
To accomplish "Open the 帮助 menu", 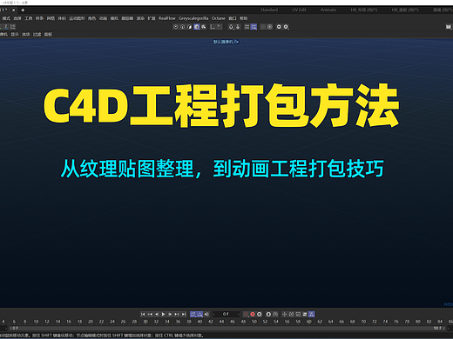I will (x=244, y=18).
